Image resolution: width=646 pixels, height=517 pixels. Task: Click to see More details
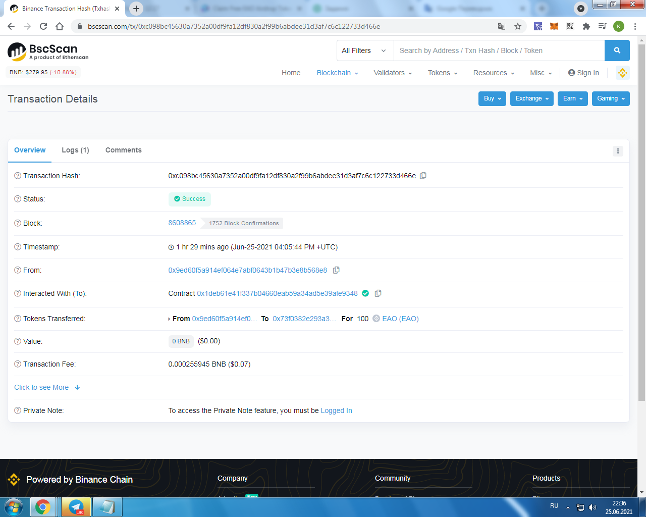pos(47,387)
